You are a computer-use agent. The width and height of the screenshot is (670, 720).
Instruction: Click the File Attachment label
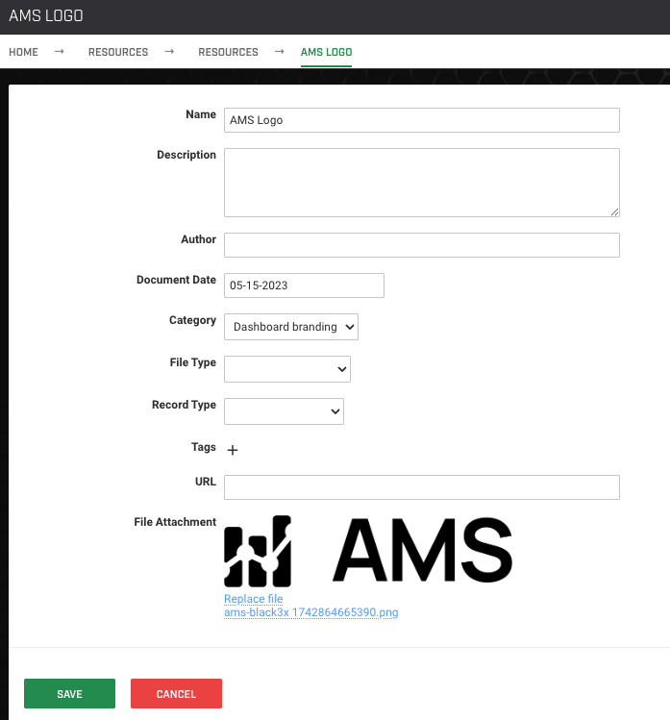point(175,522)
